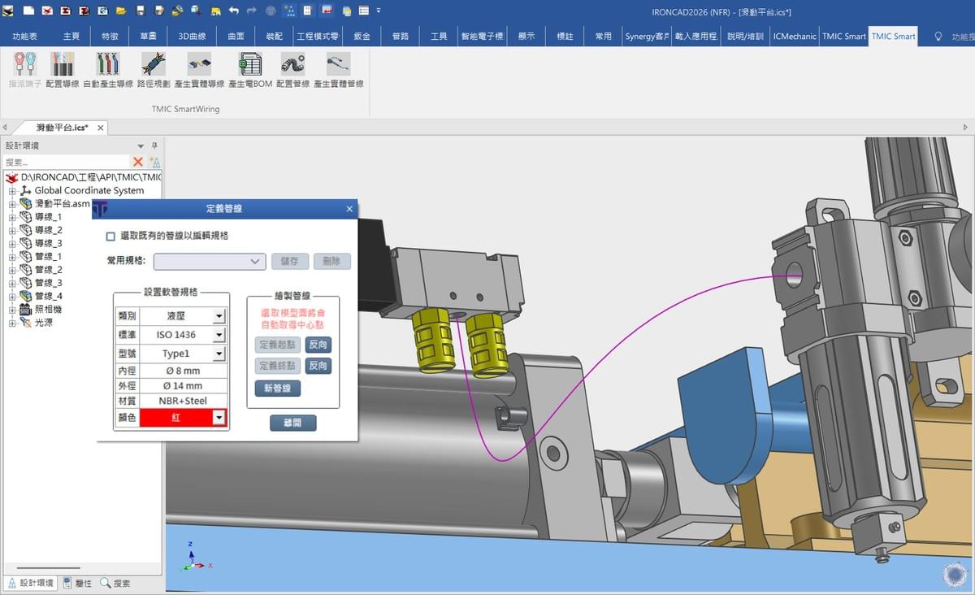Pin the 設計環境 panel with the pushpin icon

(154, 146)
